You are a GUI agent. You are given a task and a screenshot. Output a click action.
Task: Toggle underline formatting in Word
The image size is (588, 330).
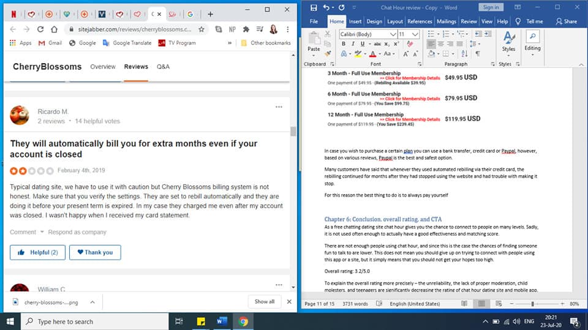coord(362,44)
